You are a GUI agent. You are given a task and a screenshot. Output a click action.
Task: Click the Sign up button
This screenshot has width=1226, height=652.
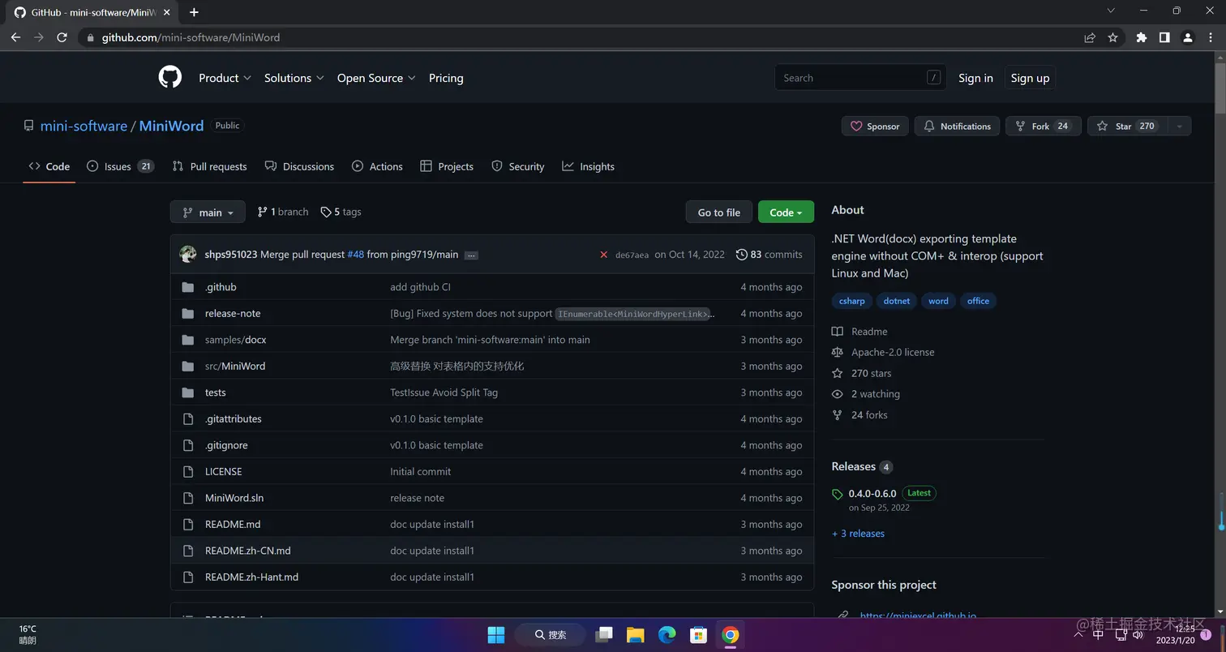1030,78
